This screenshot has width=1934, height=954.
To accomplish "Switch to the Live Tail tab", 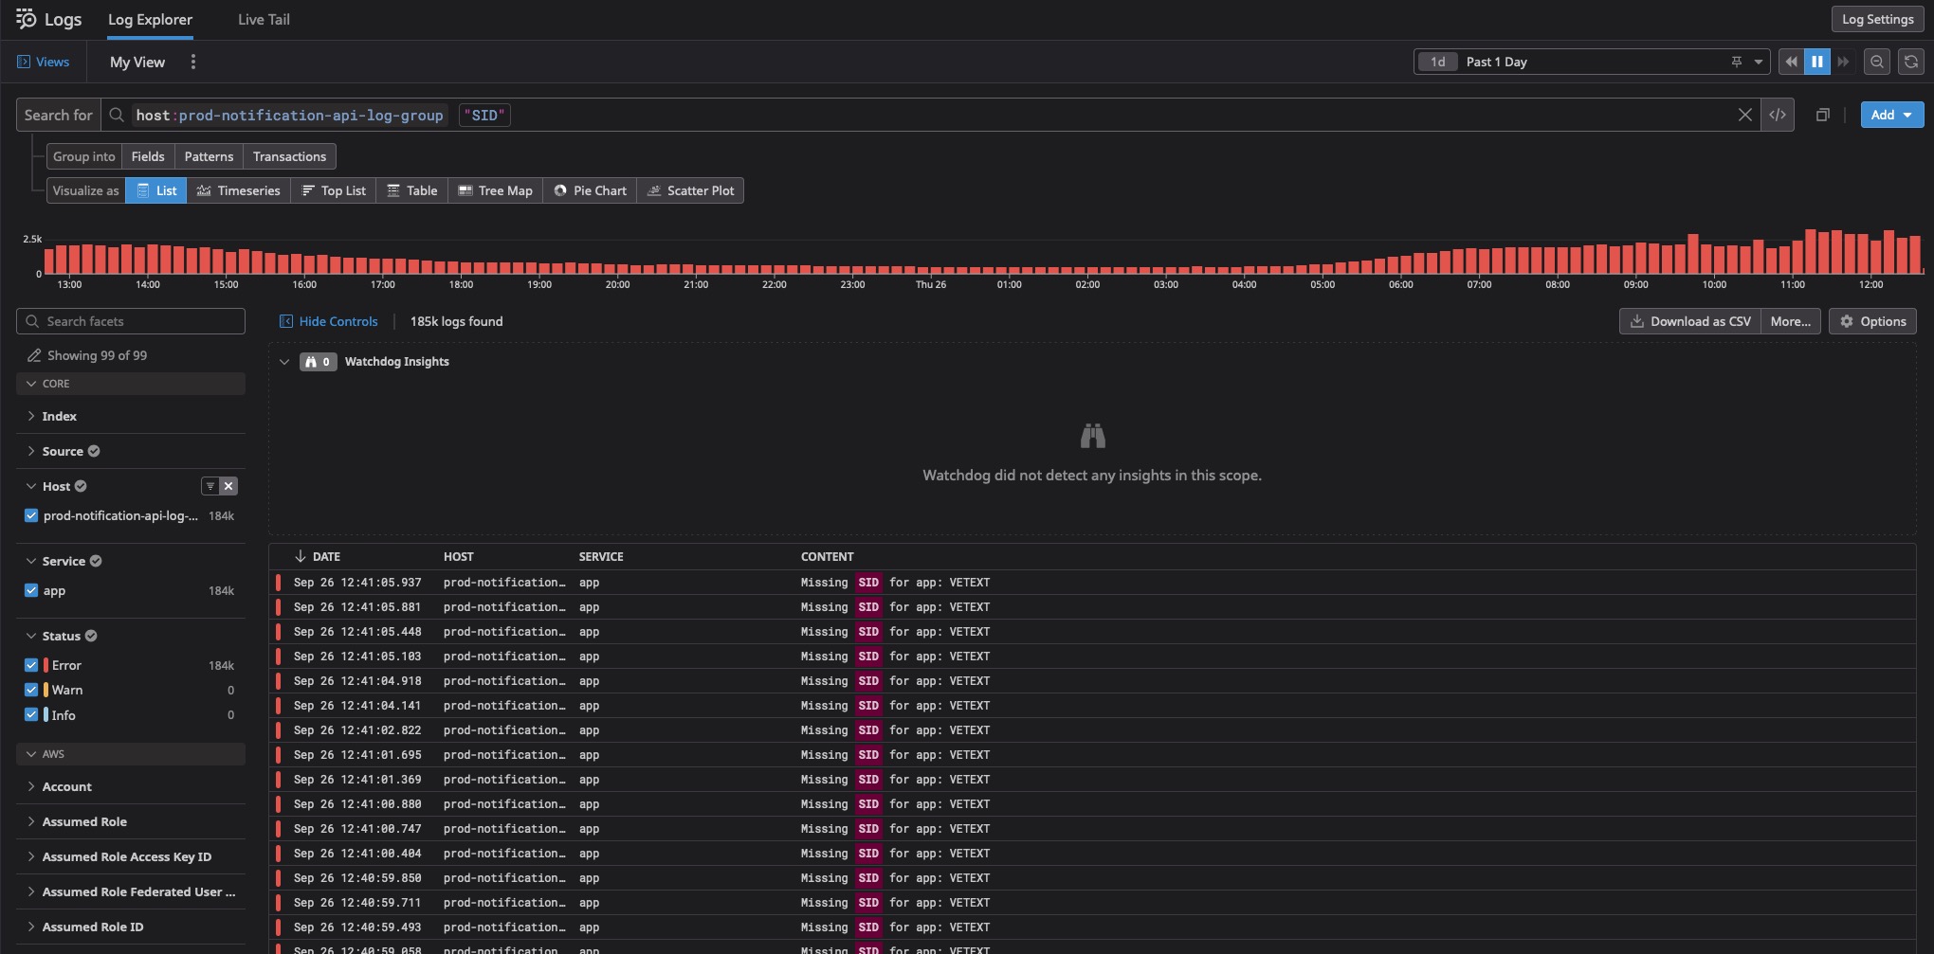I will pos(264,19).
